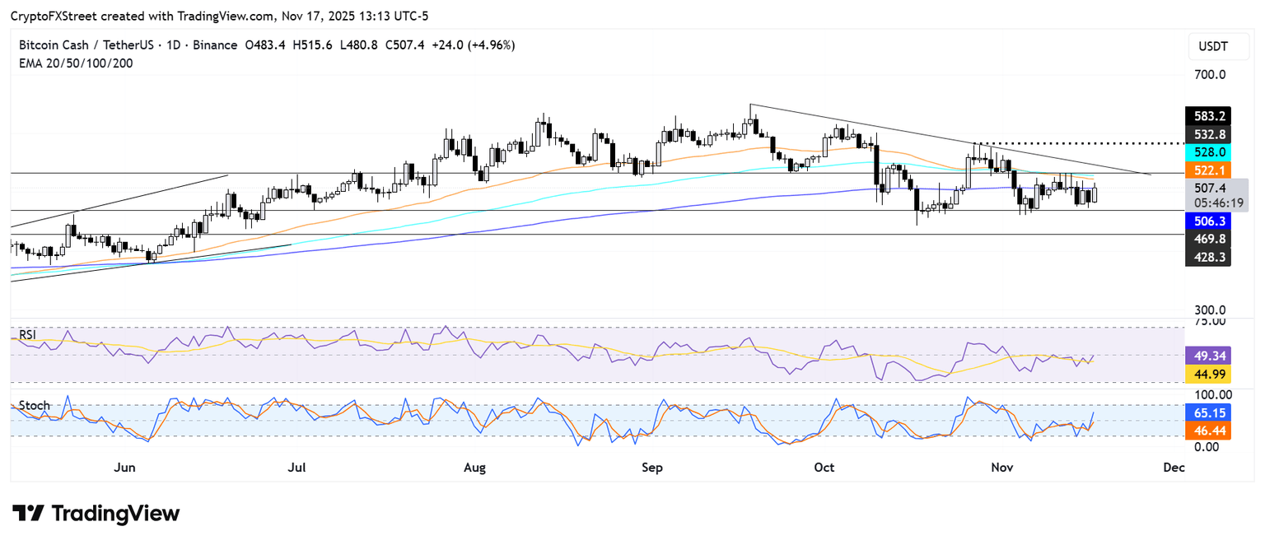Click the Nov label on time axis

click(x=1001, y=468)
